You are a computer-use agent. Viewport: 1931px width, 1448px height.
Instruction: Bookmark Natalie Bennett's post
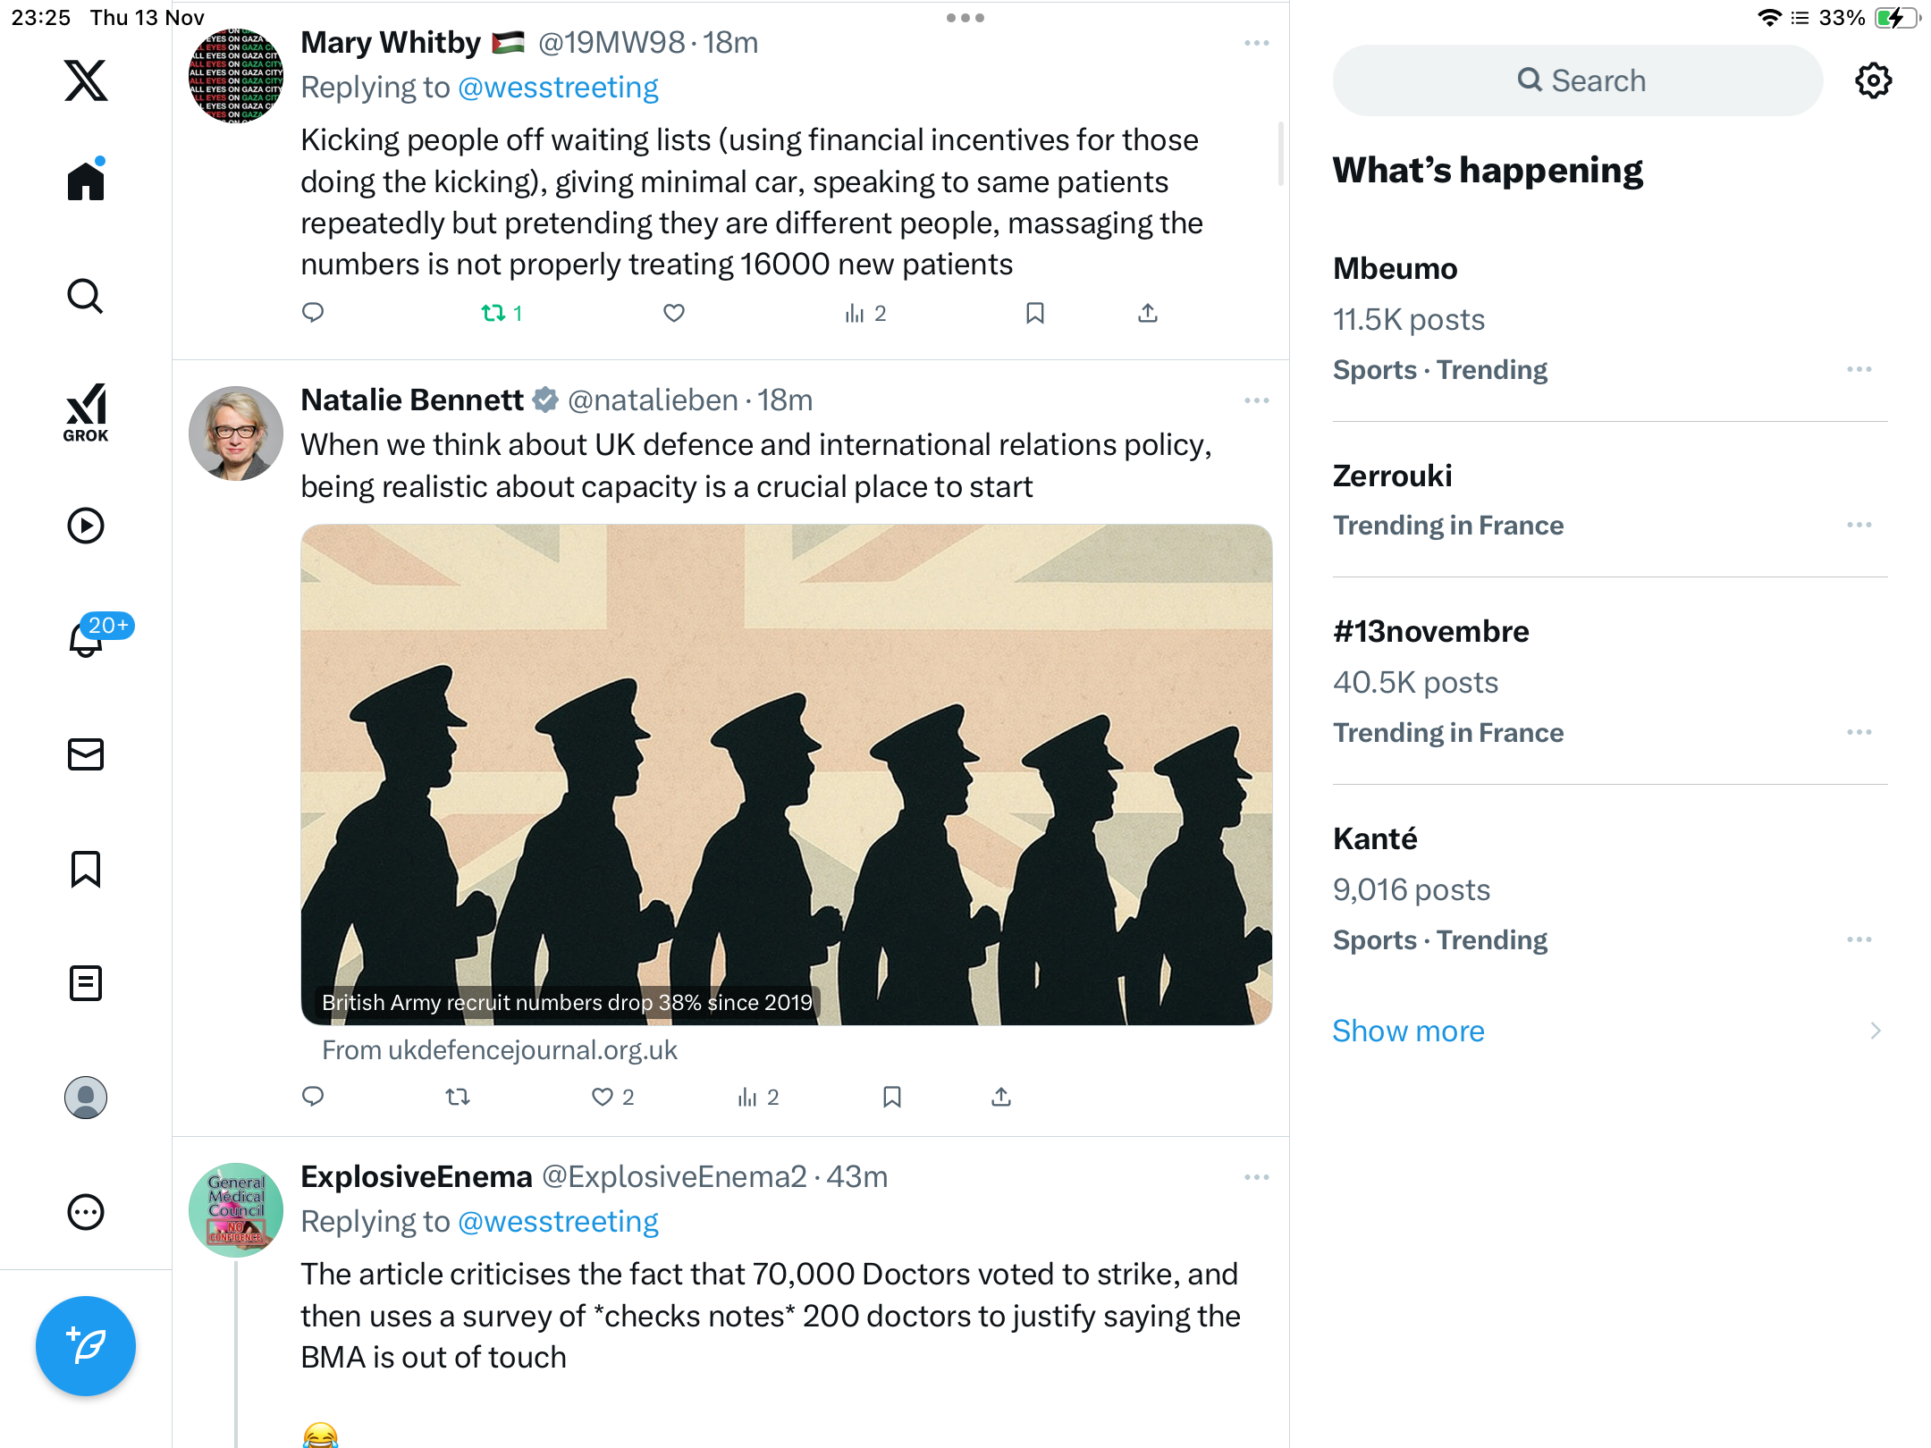[891, 1097]
